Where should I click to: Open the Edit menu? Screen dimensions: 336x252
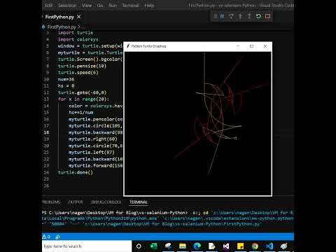pos(49,6)
